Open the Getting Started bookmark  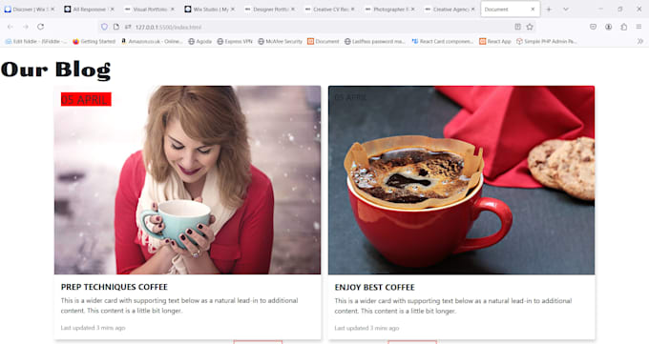pyautogui.click(x=94, y=41)
